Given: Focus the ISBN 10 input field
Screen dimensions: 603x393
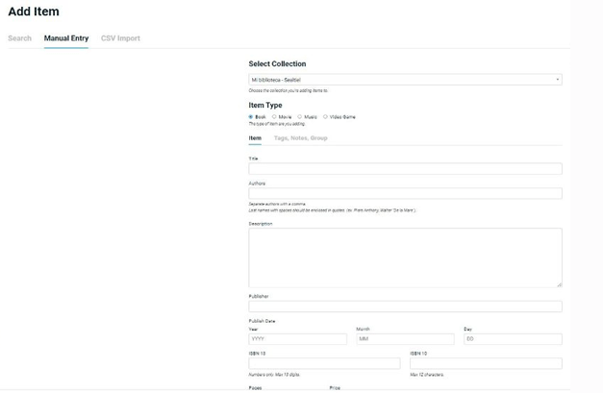Looking at the screenshot, I should (485, 363).
